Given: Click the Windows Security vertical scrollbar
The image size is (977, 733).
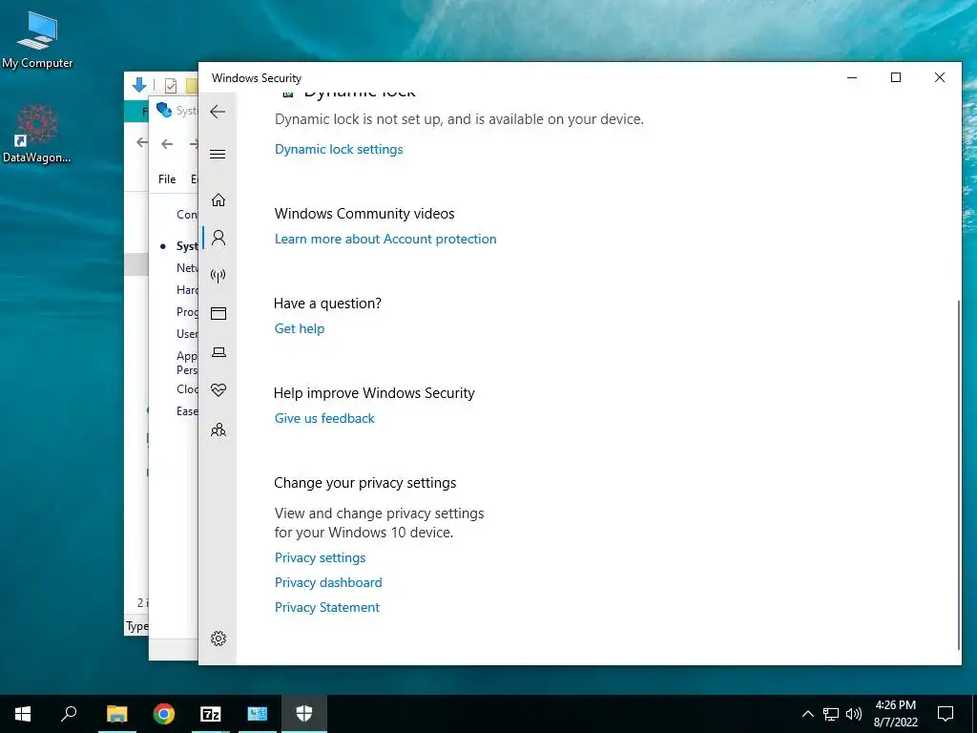Looking at the screenshot, I should click(958, 473).
